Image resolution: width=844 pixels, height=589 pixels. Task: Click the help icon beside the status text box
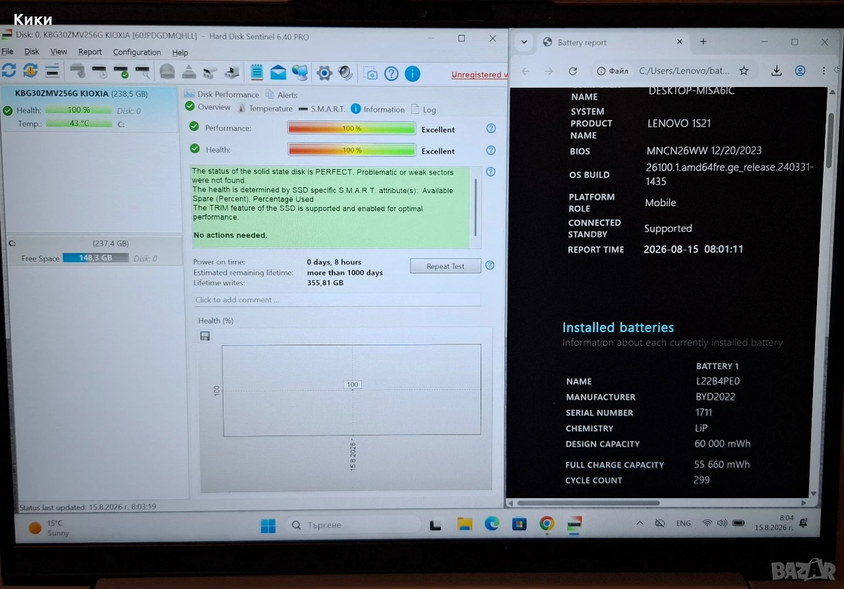491,172
